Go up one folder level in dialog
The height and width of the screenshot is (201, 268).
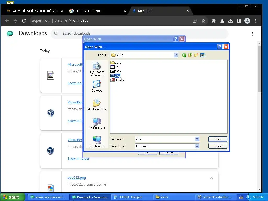190,55
